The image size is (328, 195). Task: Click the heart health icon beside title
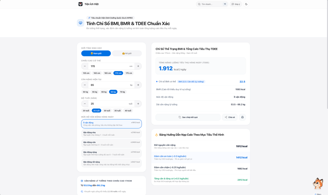coord(81,23)
